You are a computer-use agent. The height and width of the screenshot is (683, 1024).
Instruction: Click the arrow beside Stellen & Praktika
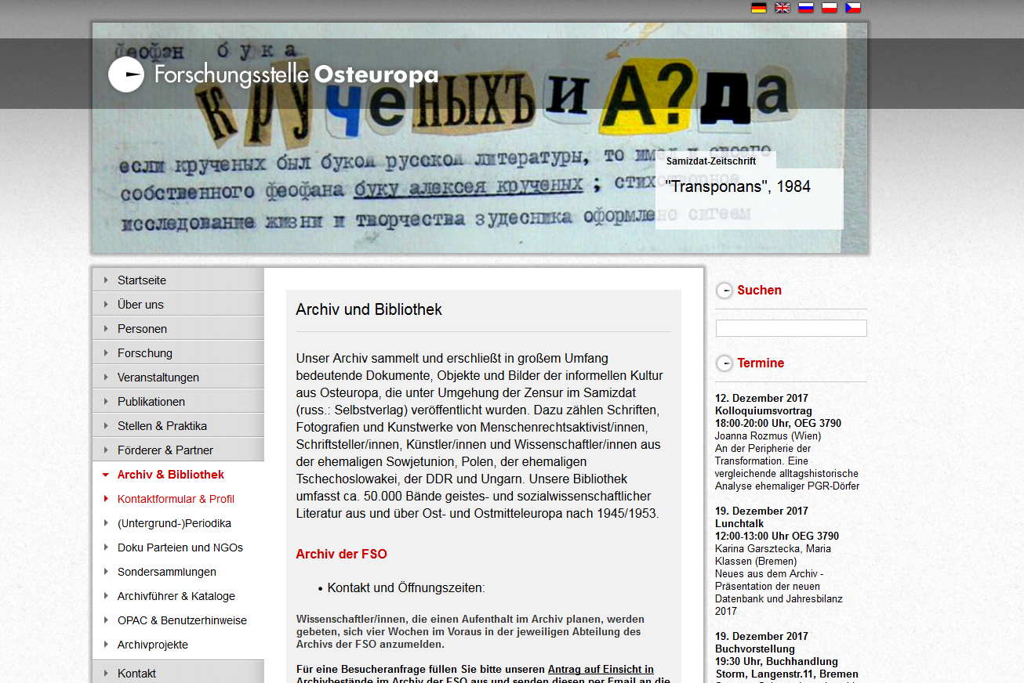[x=106, y=425]
